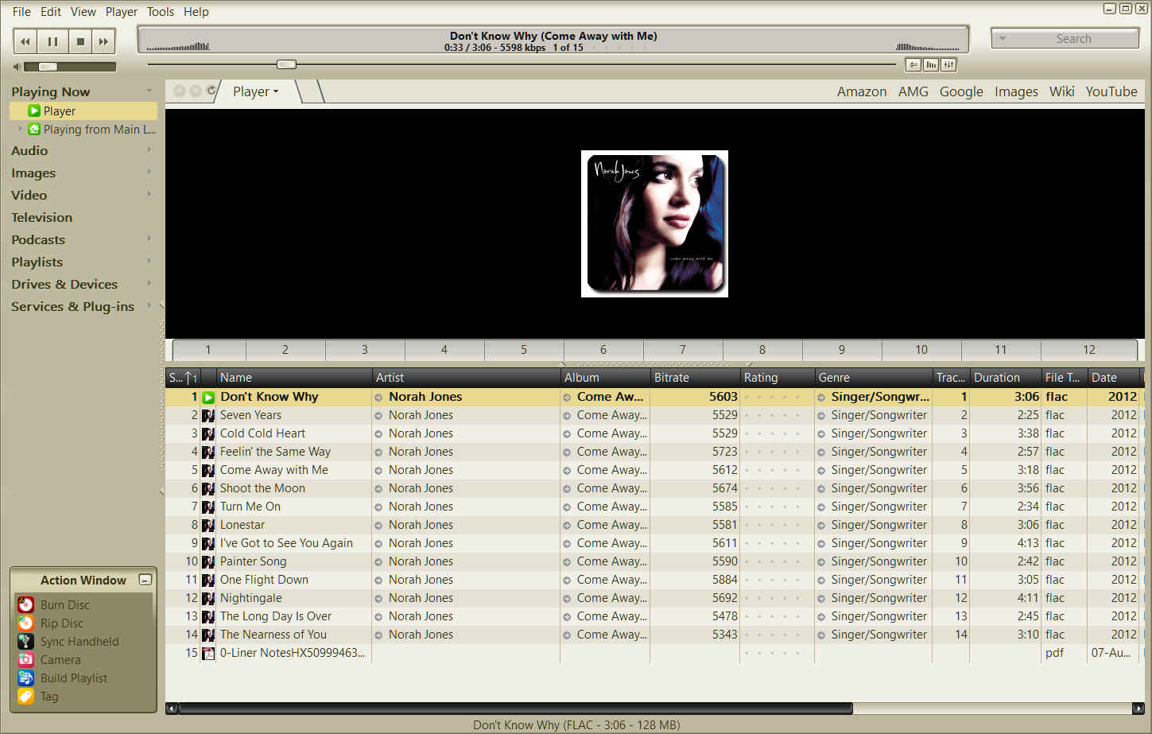Mute audio via speaker icon
This screenshot has width=1152, height=734.
click(17, 67)
